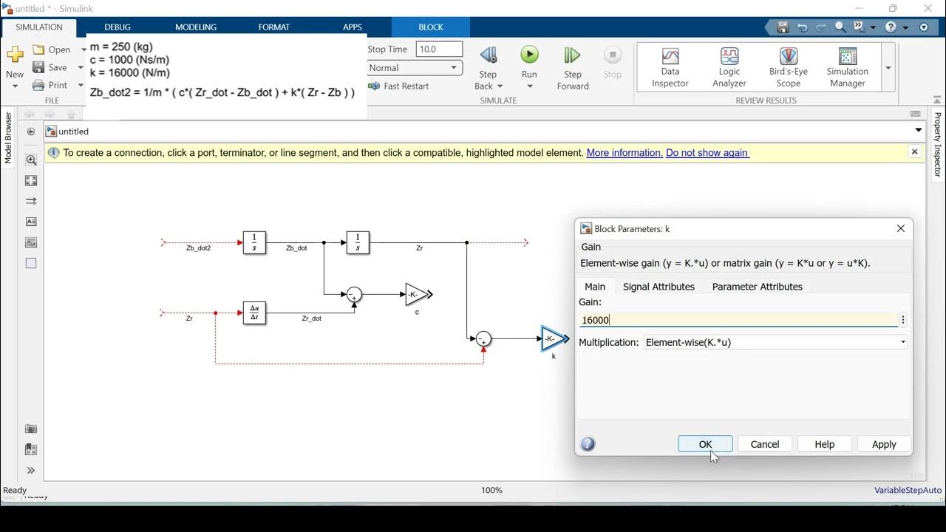Click the hide/show Model Browser arrow icon
Image resolution: width=946 pixels, height=532 pixels.
click(31, 132)
